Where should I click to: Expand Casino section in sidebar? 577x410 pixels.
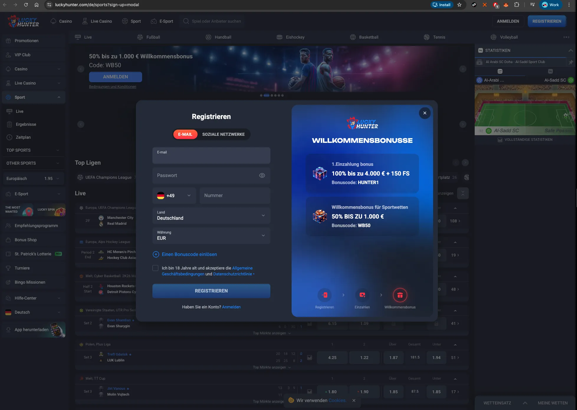(x=34, y=69)
